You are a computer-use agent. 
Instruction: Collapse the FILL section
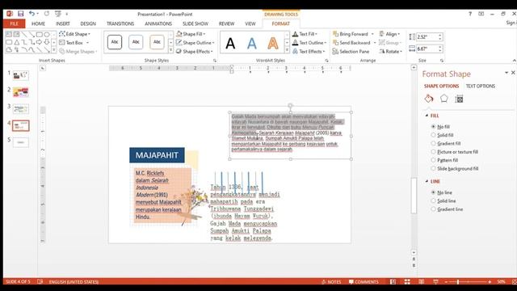(x=427, y=116)
